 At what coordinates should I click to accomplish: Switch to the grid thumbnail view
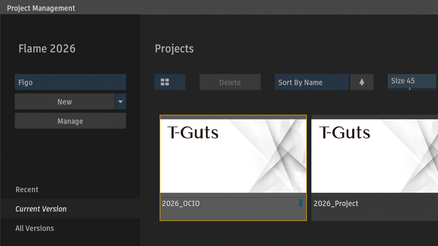click(x=170, y=82)
